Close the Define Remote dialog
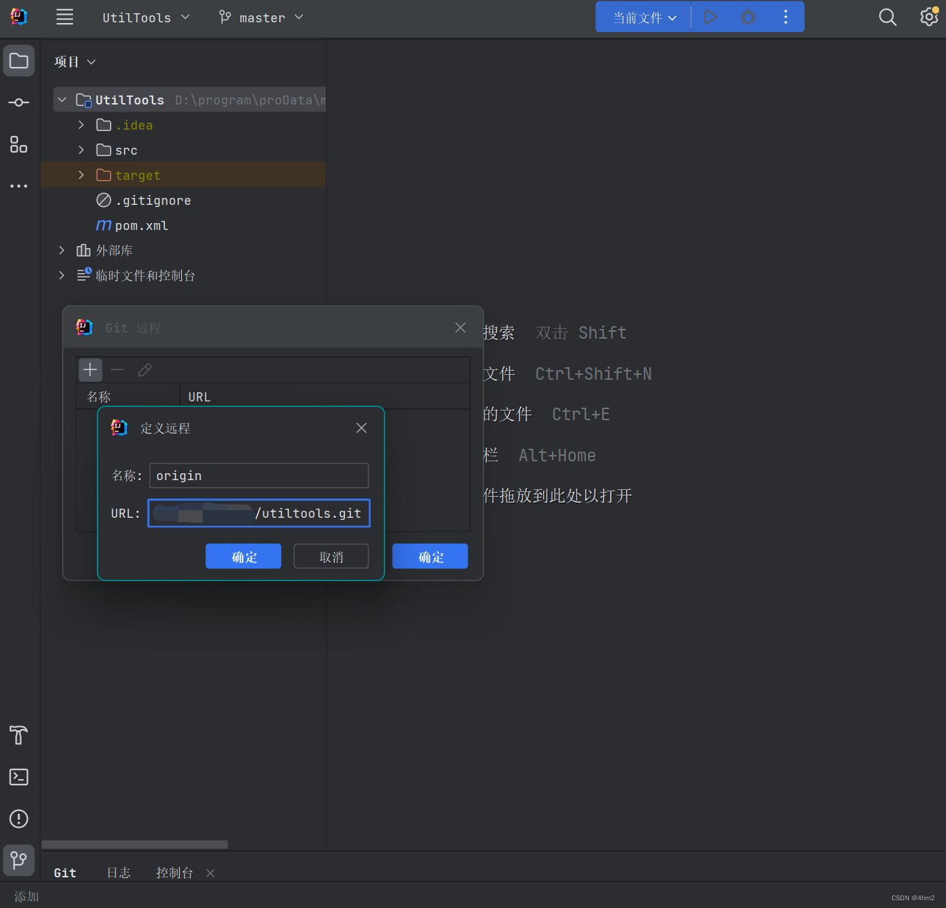 (x=362, y=428)
